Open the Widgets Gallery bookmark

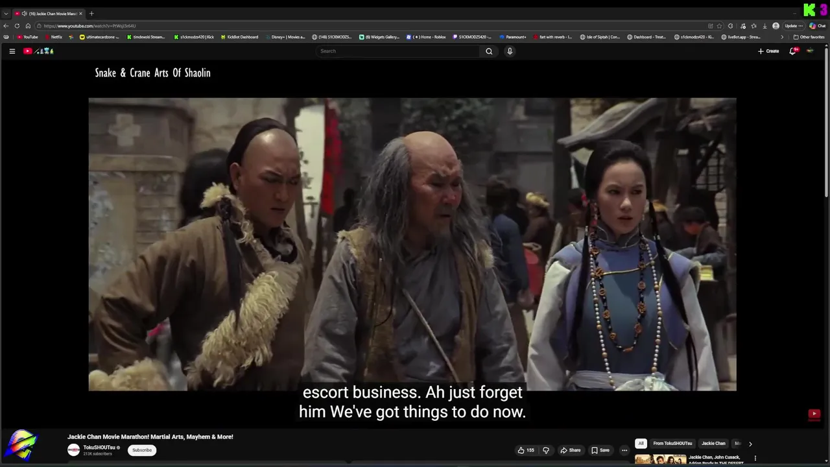[x=379, y=37]
